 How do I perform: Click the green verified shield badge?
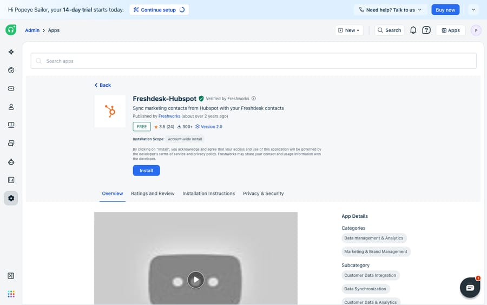(201, 99)
